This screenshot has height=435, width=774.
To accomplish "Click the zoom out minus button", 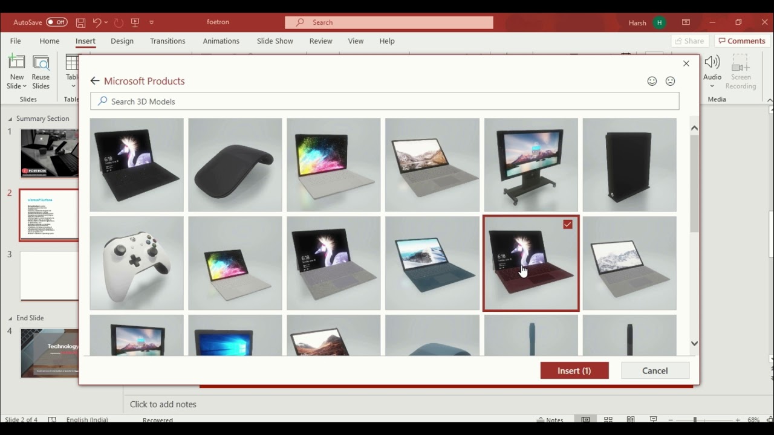I will [x=670, y=420].
